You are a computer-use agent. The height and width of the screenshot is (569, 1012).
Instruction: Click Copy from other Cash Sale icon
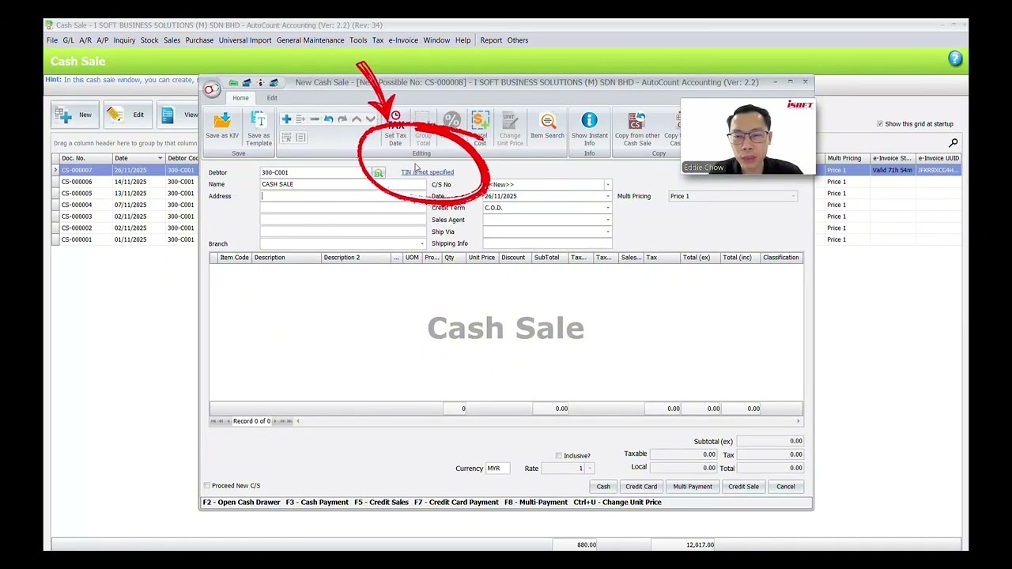click(x=637, y=120)
